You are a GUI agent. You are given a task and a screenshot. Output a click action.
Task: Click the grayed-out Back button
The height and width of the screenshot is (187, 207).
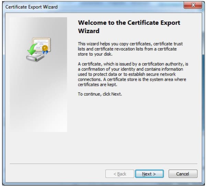pyautogui.click(x=119, y=174)
